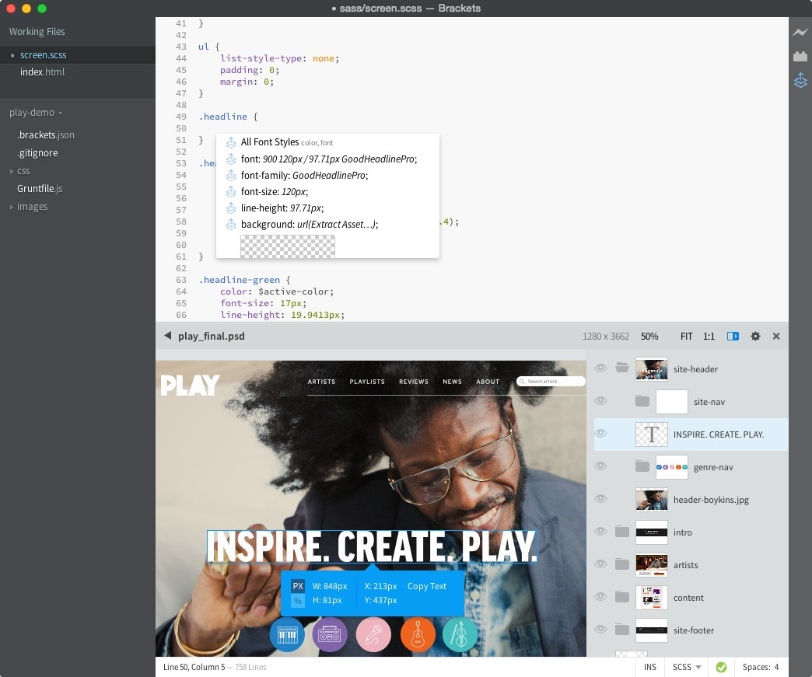Image resolution: width=812 pixels, height=677 pixels.
Task: Switch to index.html in Working Files
Action: coord(42,72)
